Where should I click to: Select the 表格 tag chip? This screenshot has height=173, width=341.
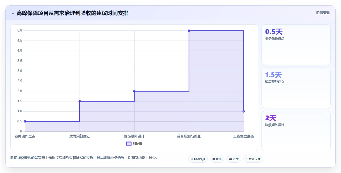[217, 159]
